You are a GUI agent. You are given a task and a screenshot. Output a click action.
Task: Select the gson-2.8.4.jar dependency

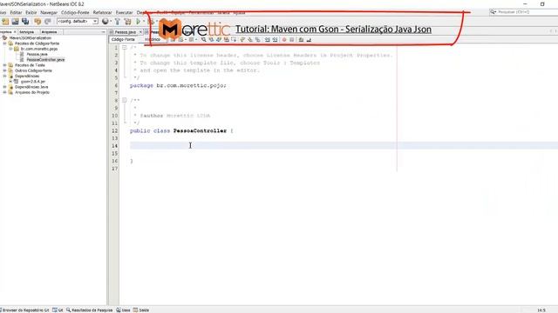tap(33, 82)
